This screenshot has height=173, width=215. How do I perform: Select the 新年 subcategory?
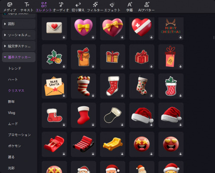(11, 102)
